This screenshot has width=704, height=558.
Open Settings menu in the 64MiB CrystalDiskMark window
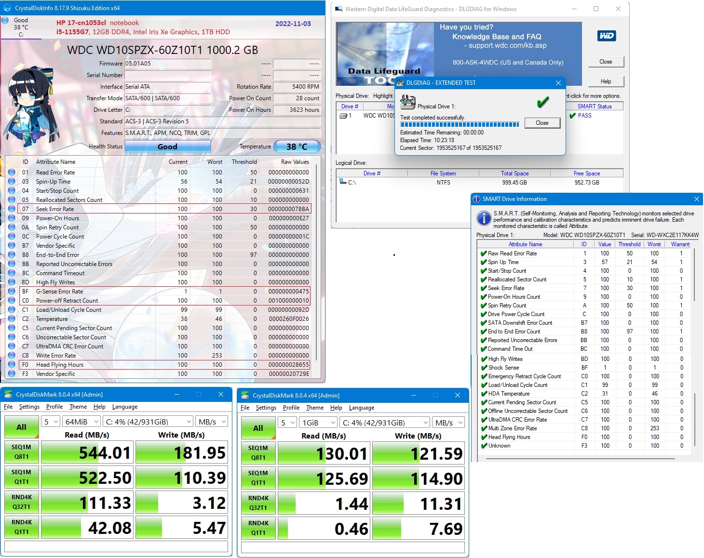coord(29,407)
